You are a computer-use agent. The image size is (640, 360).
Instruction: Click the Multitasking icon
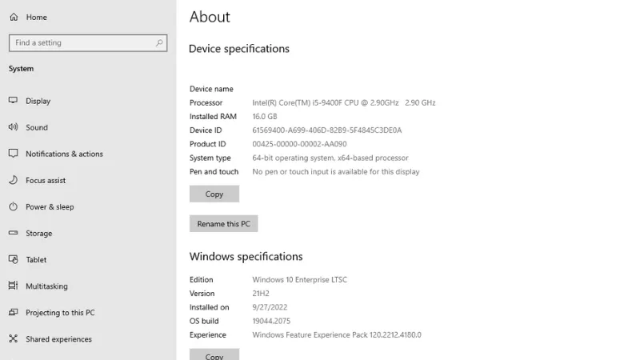tap(13, 286)
